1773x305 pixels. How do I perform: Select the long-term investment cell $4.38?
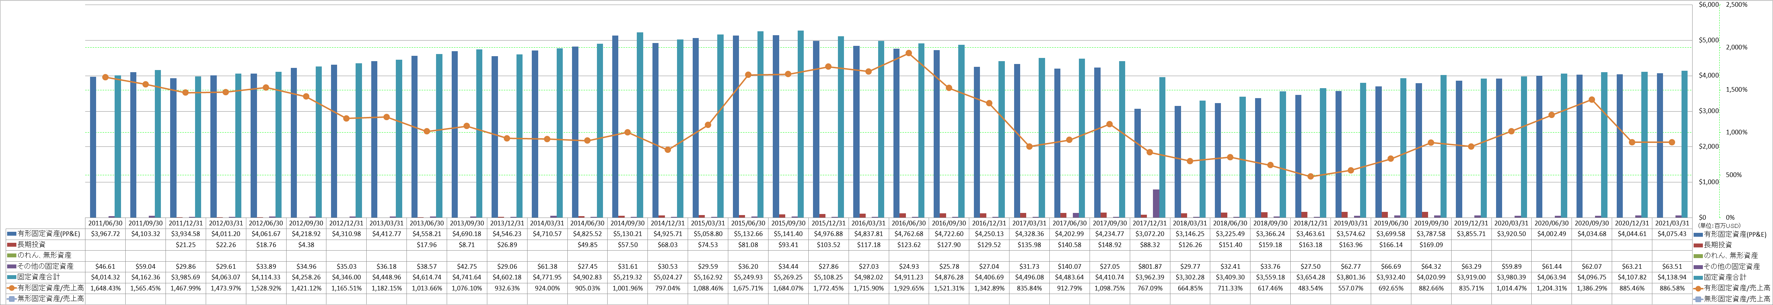306,245
